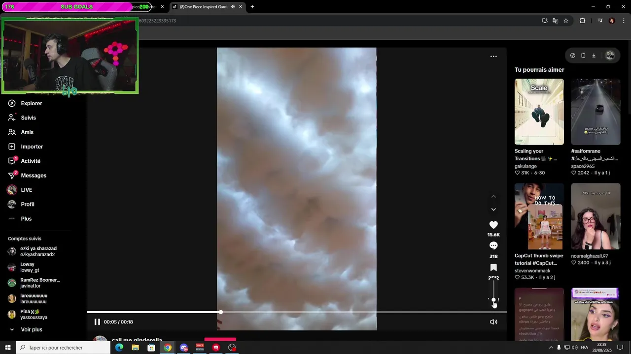Screen dimensions: 631x354
Task: Click the TikTok coins icon in header
Action: tap(572, 56)
